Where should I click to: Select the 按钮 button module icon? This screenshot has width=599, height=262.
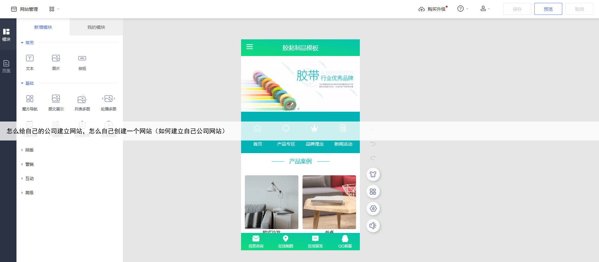[82, 59]
